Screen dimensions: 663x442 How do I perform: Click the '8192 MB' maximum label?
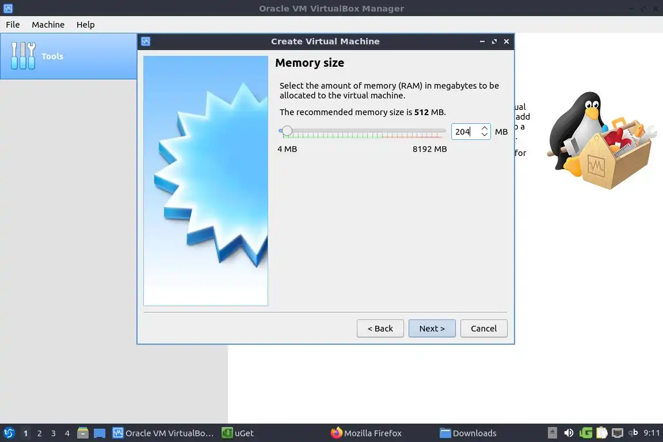(x=429, y=149)
